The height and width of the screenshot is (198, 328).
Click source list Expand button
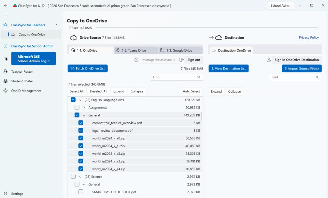coord(119,91)
